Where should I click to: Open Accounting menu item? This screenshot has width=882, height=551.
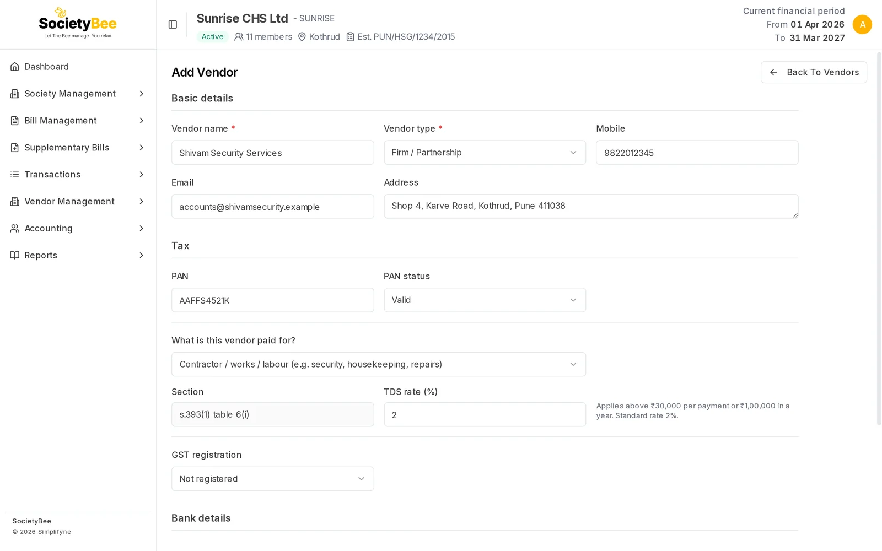(x=78, y=228)
